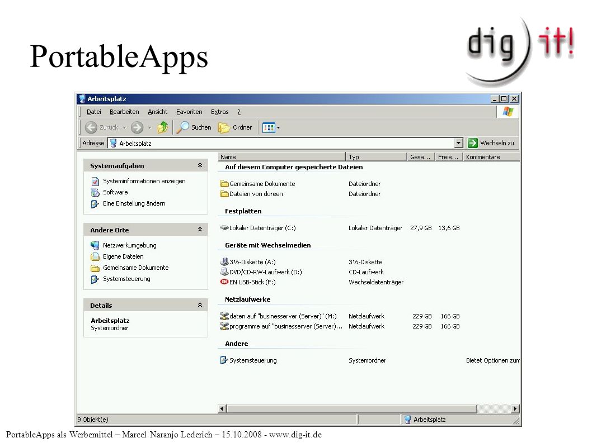This screenshot has width=592, height=443.
Task: Click the horizontal scrollbar thumb
Action: point(351,409)
